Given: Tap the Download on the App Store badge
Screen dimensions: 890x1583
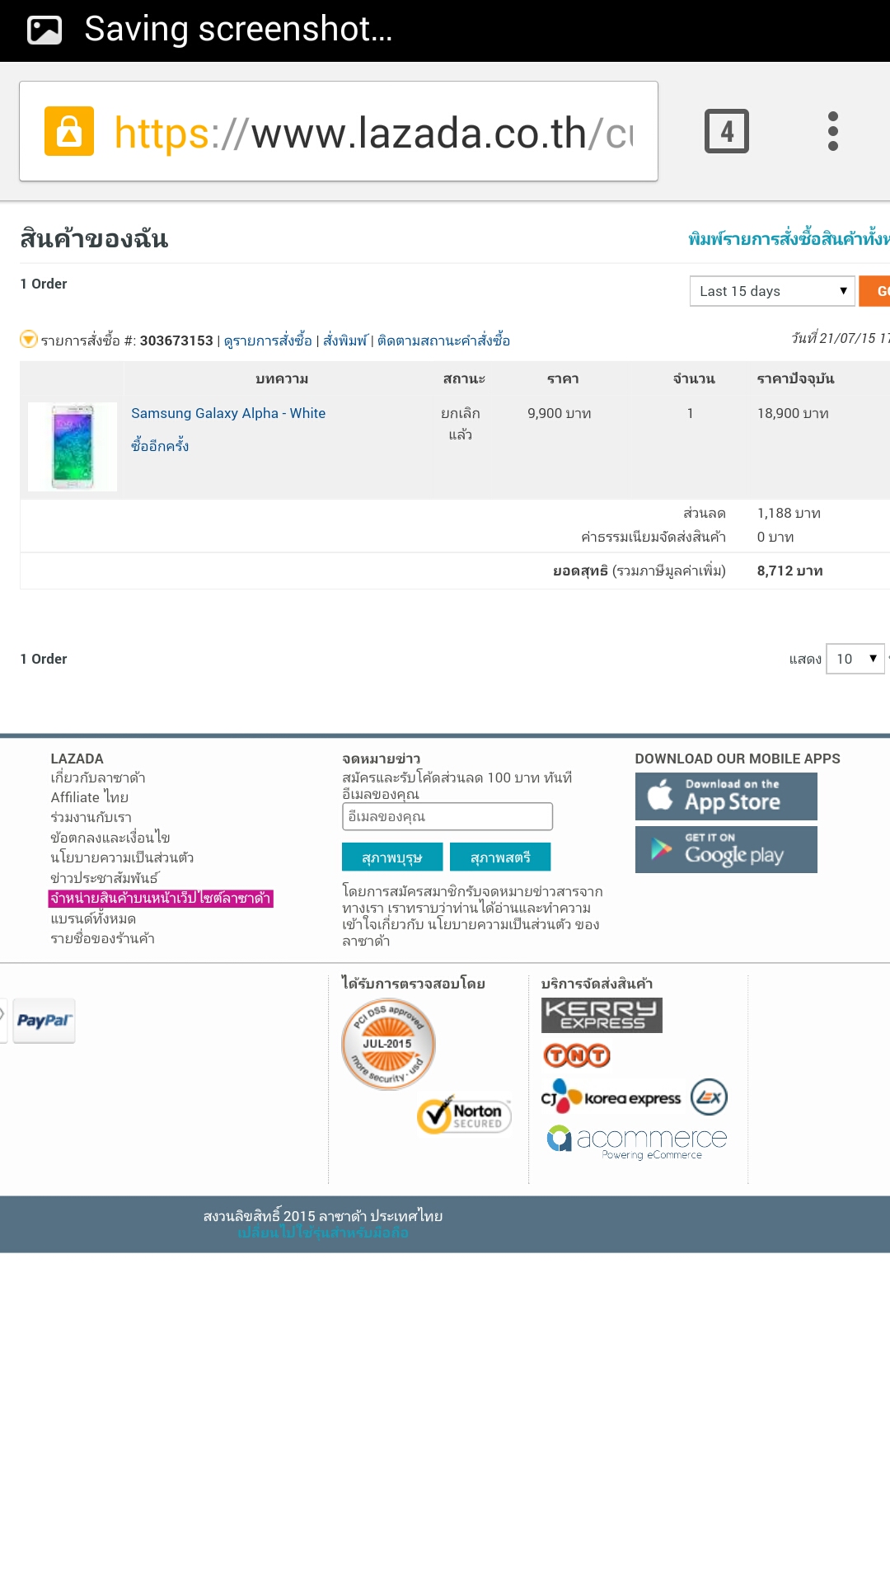Looking at the screenshot, I should (x=726, y=796).
